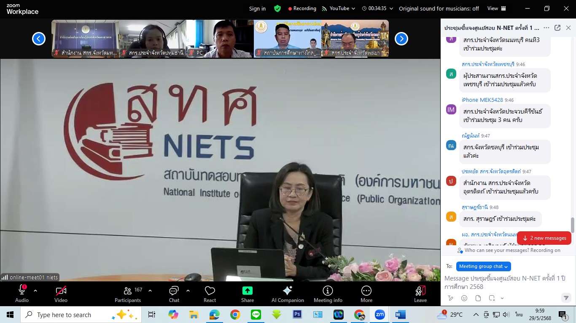Send the chat message with paper-plane button
This screenshot has width=576, height=323.
tap(566, 298)
